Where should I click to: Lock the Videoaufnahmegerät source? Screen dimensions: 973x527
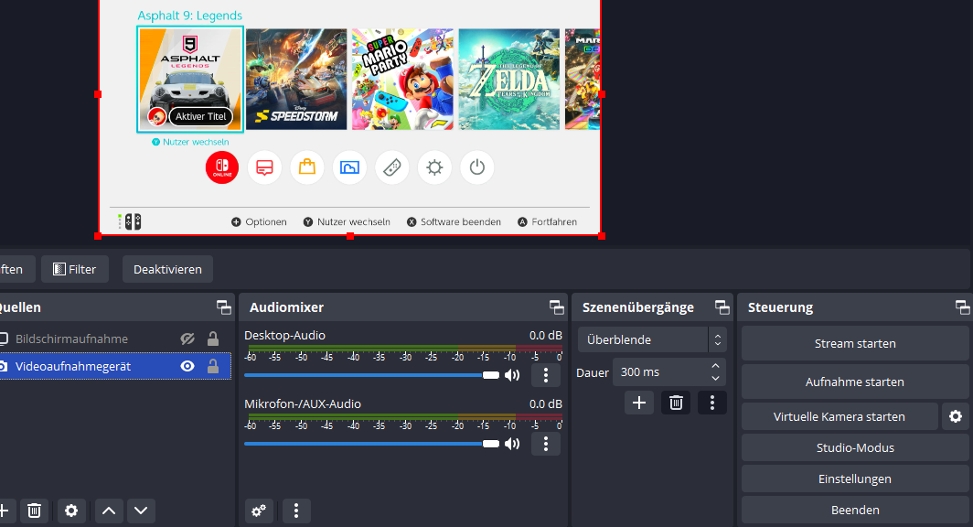213,366
